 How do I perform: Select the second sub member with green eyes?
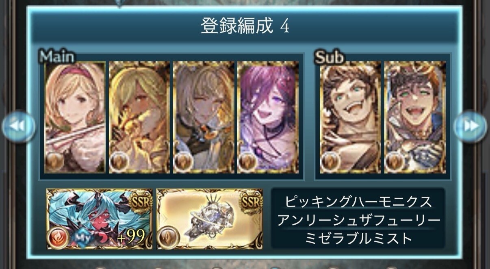tap(415, 117)
